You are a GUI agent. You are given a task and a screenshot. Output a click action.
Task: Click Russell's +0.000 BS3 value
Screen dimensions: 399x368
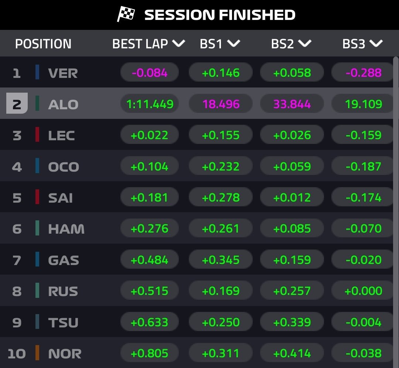[363, 291]
